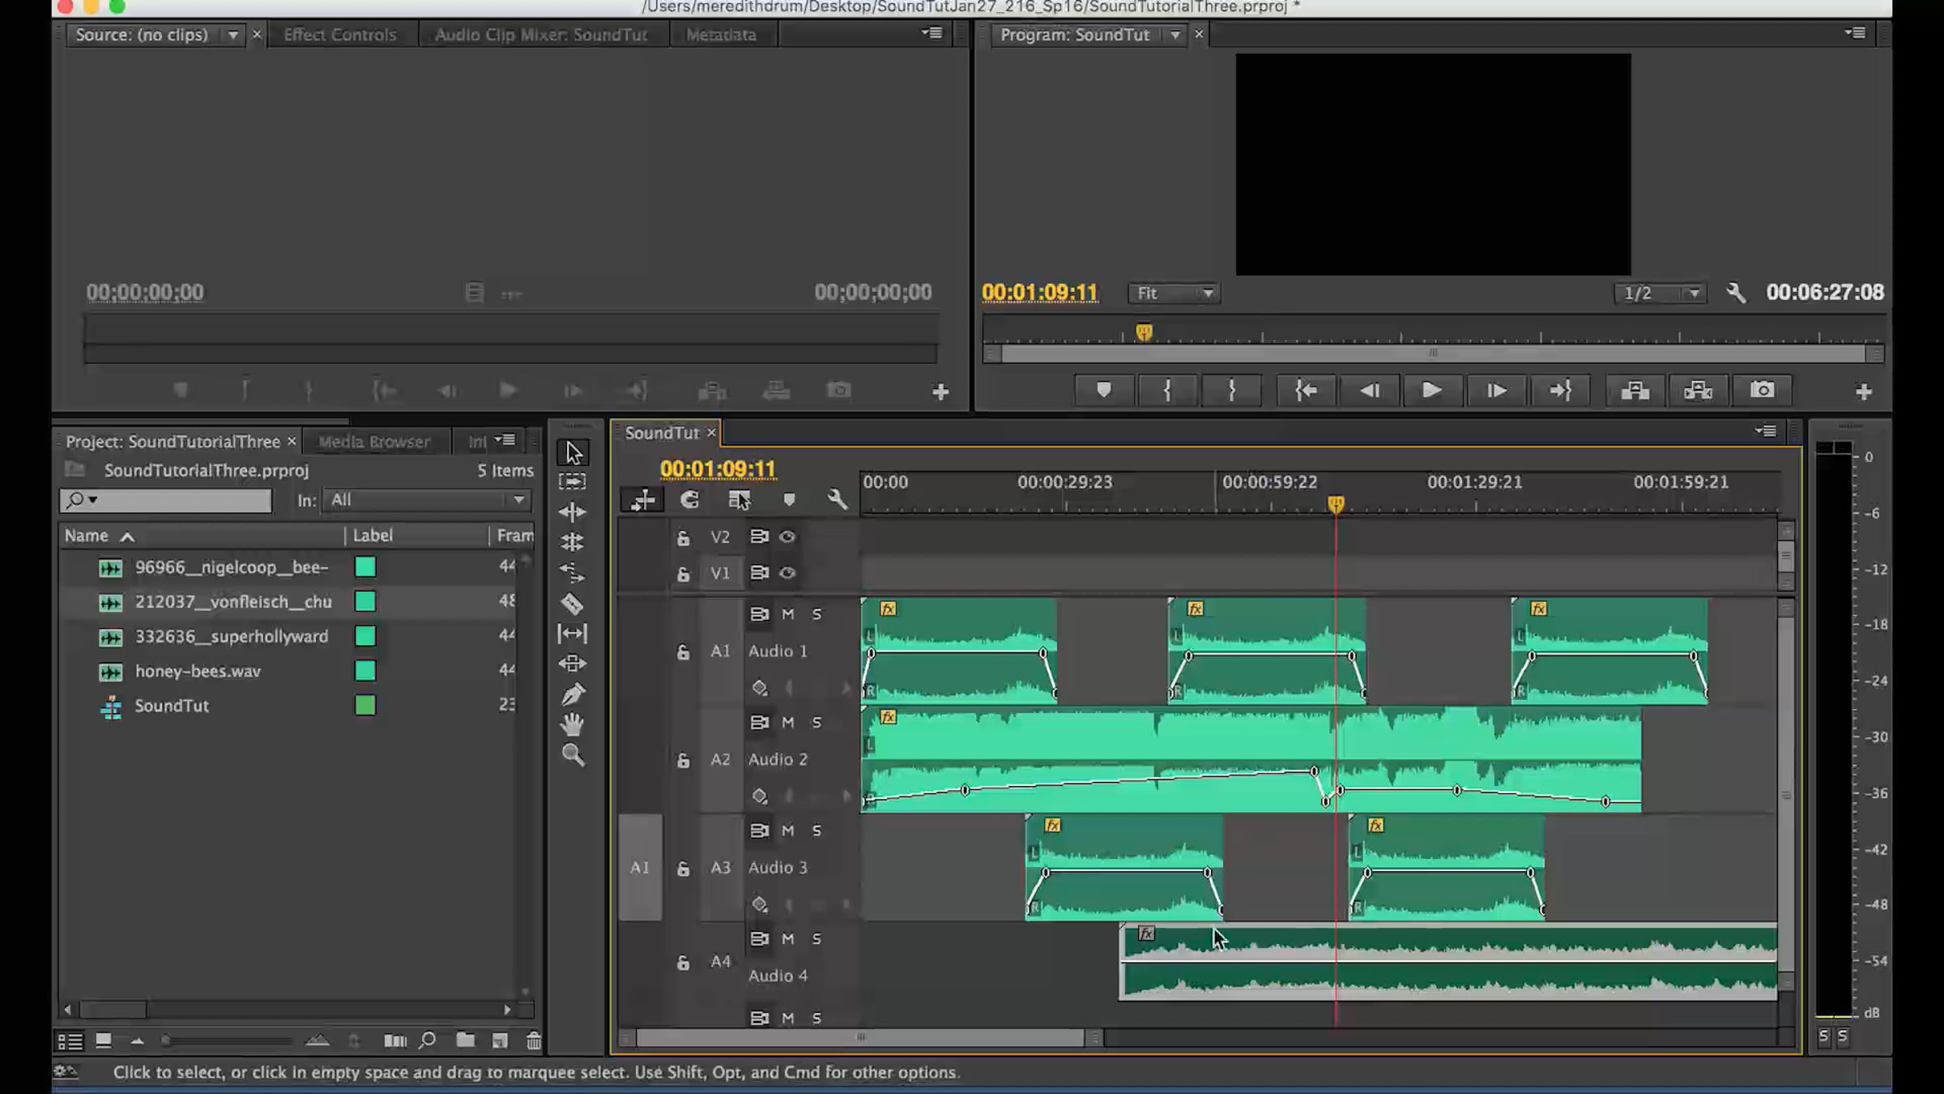
Task: Choose the Ripple Edit tool
Action: click(572, 512)
